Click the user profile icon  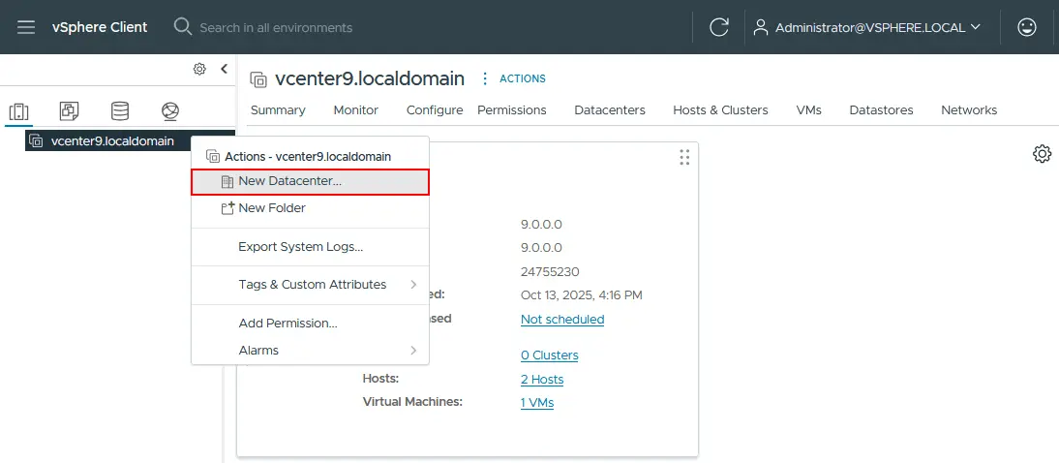click(x=761, y=27)
